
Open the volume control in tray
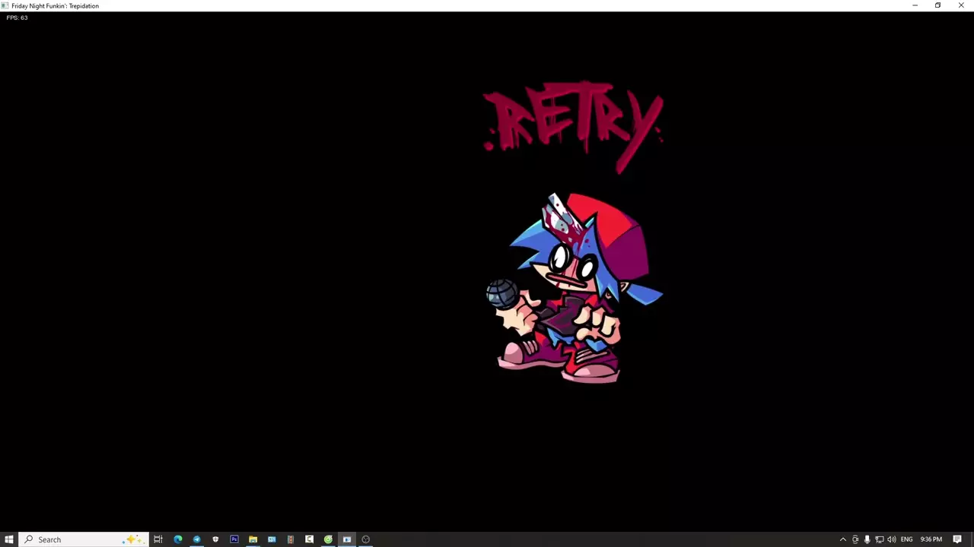click(891, 539)
